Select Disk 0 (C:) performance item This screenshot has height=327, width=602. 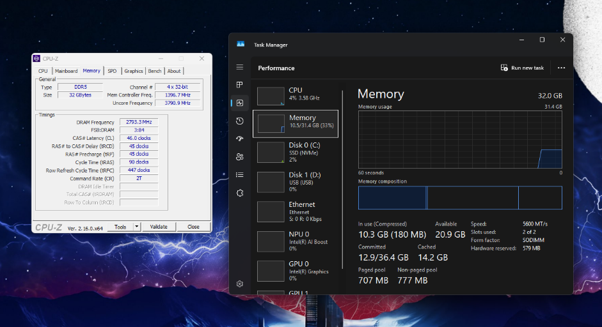click(296, 153)
